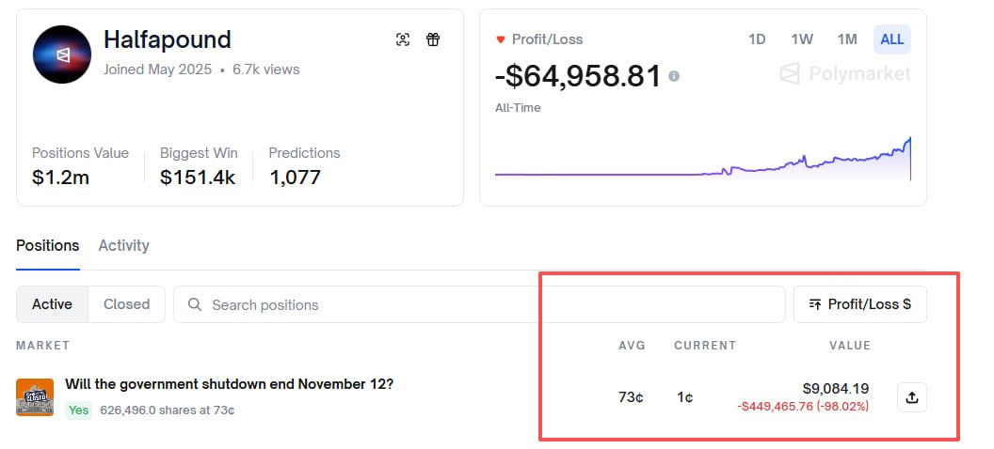Click the gift icon next to username
994x449 pixels.
tap(433, 39)
